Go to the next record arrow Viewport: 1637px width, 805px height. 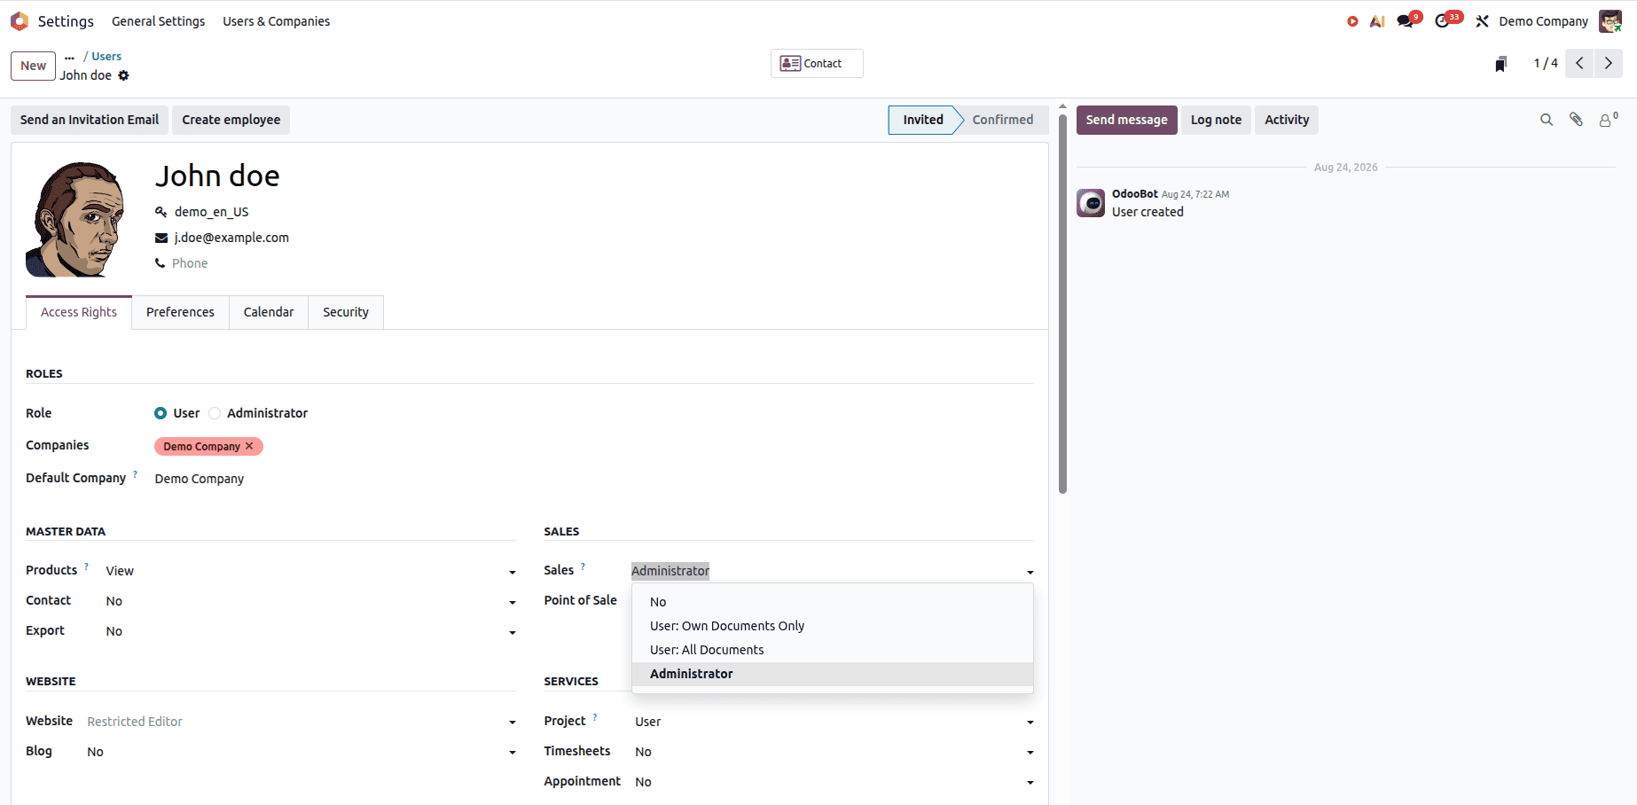1609,63
